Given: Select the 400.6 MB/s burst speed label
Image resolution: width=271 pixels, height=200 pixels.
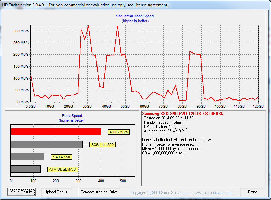Looking at the screenshot, I should (119, 132).
